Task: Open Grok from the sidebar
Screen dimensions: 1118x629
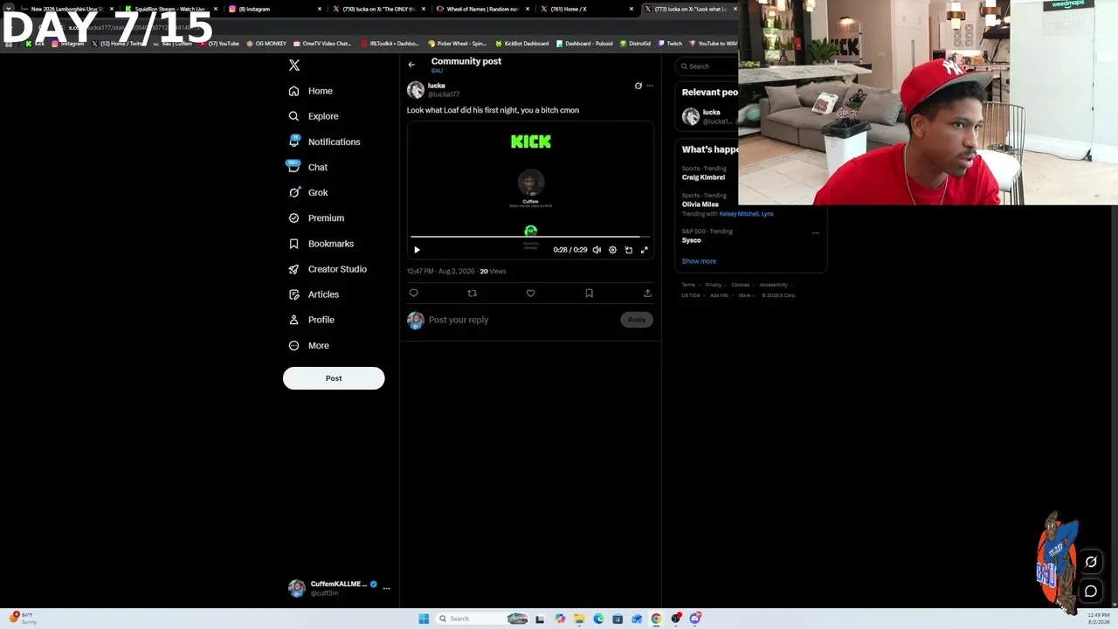Action: point(308,192)
